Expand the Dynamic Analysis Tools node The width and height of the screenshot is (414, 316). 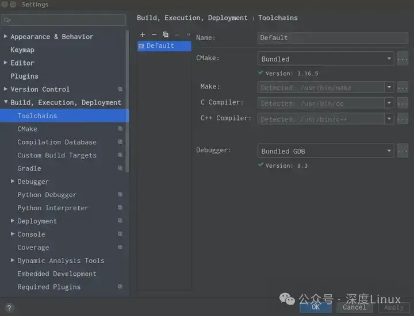[13, 261]
